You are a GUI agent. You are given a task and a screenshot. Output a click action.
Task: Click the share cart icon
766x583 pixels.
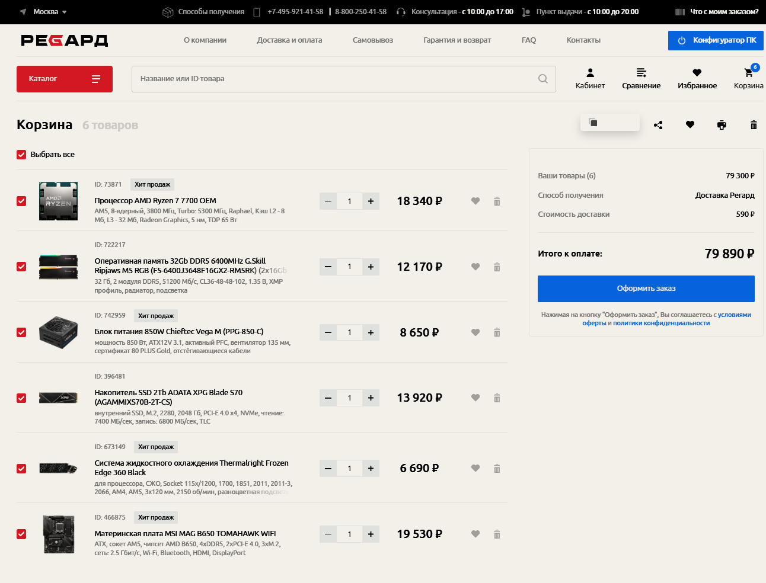pyautogui.click(x=658, y=125)
